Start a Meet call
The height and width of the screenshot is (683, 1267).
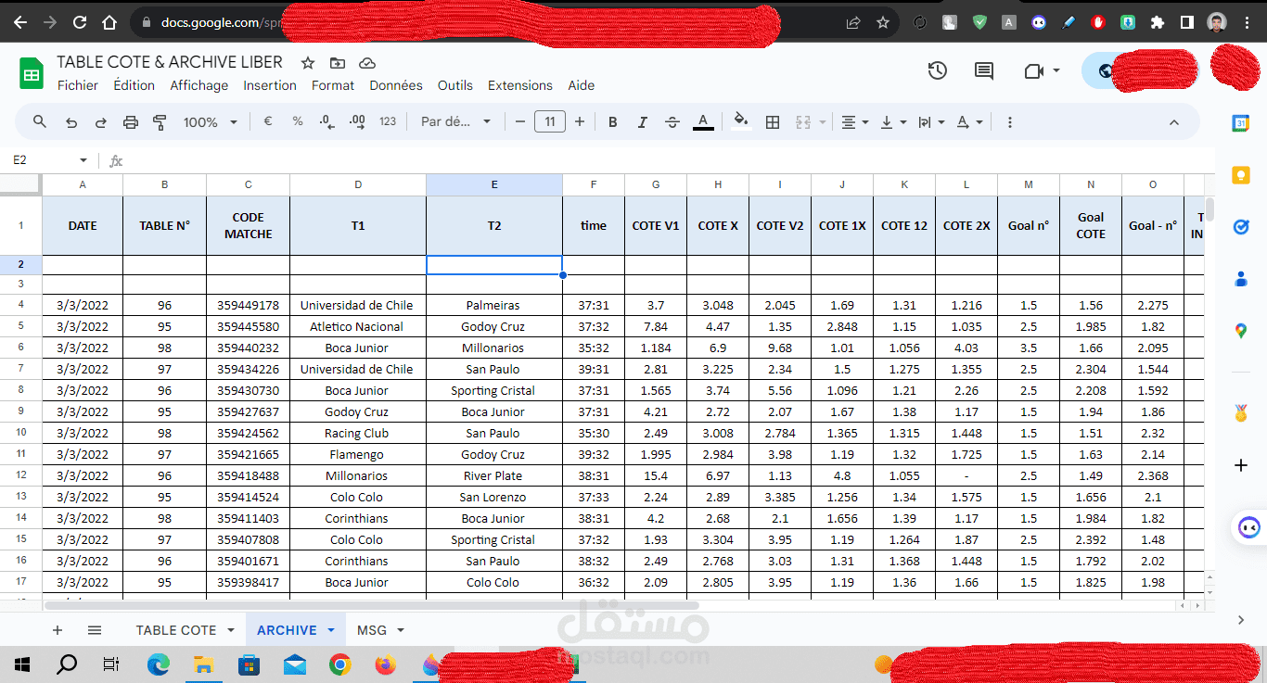(x=1042, y=70)
